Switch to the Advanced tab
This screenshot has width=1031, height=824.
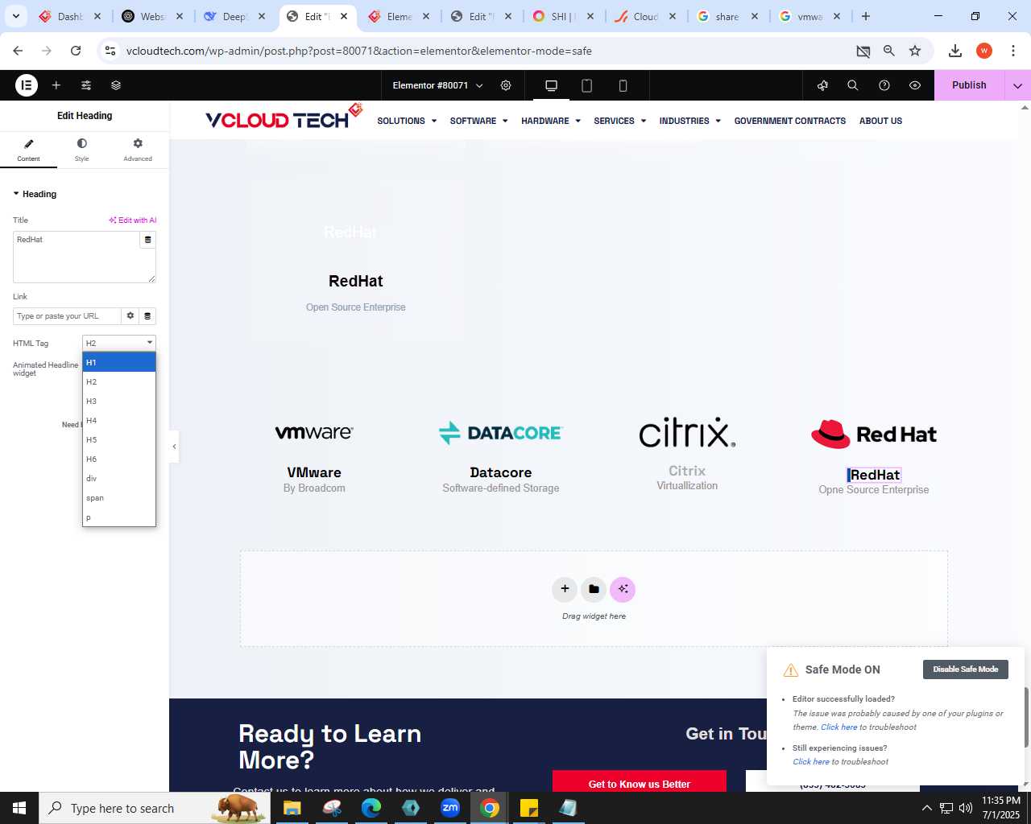(x=138, y=150)
